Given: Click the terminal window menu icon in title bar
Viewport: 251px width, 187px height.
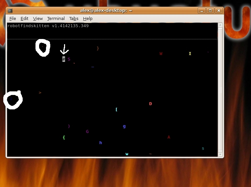Looking at the screenshot, I should [x=10, y=11].
